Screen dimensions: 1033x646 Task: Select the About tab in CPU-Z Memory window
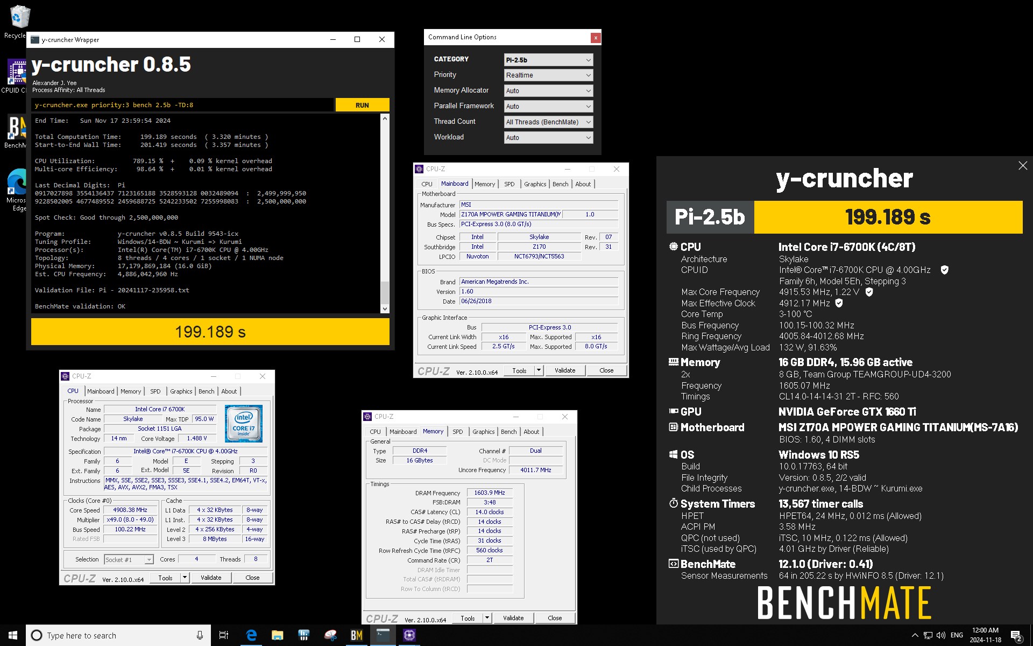point(531,432)
